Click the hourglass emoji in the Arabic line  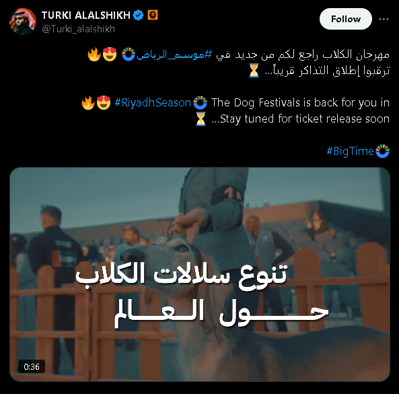(254, 71)
